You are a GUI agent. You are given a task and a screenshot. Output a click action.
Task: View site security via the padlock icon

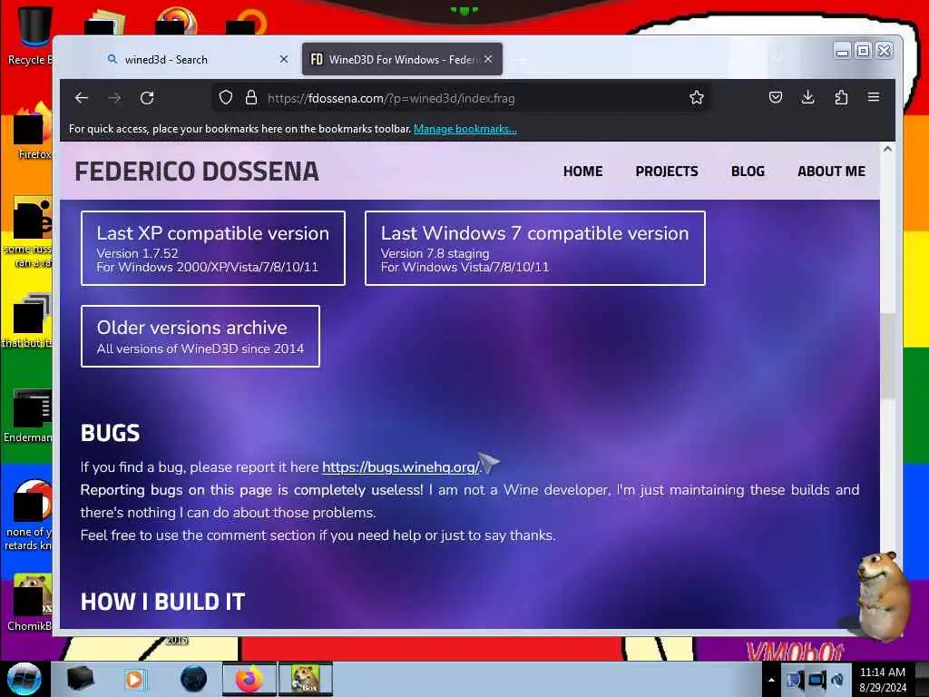pyautogui.click(x=251, y=97)
